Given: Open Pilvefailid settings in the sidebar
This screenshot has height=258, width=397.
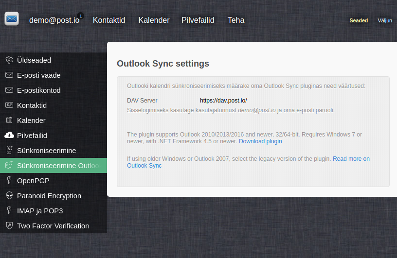Looking at the screenshot, I should coord(54,136).
